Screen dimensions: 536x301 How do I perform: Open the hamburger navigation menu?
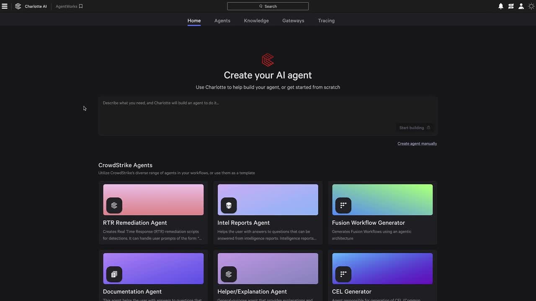click(x=5, y=6)
